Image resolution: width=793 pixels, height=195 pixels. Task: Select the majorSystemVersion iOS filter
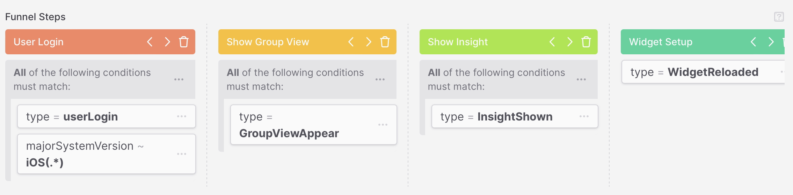click(94, 154)
